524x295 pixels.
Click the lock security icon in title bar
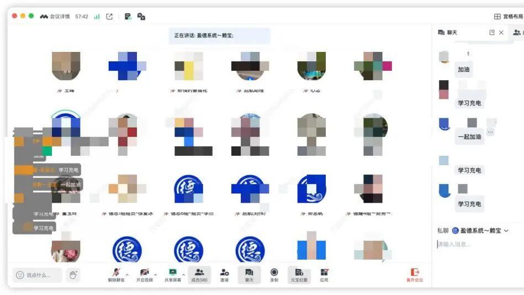141,17
